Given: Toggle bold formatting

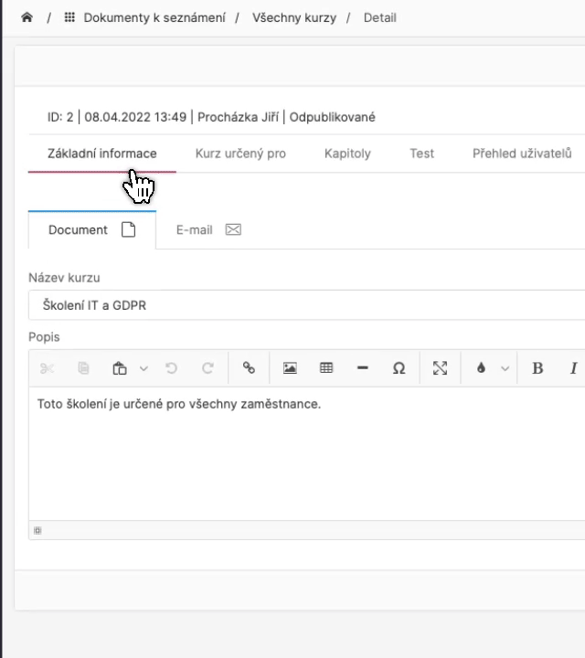Looking at the screenshot, I should [x=537, y=368].
